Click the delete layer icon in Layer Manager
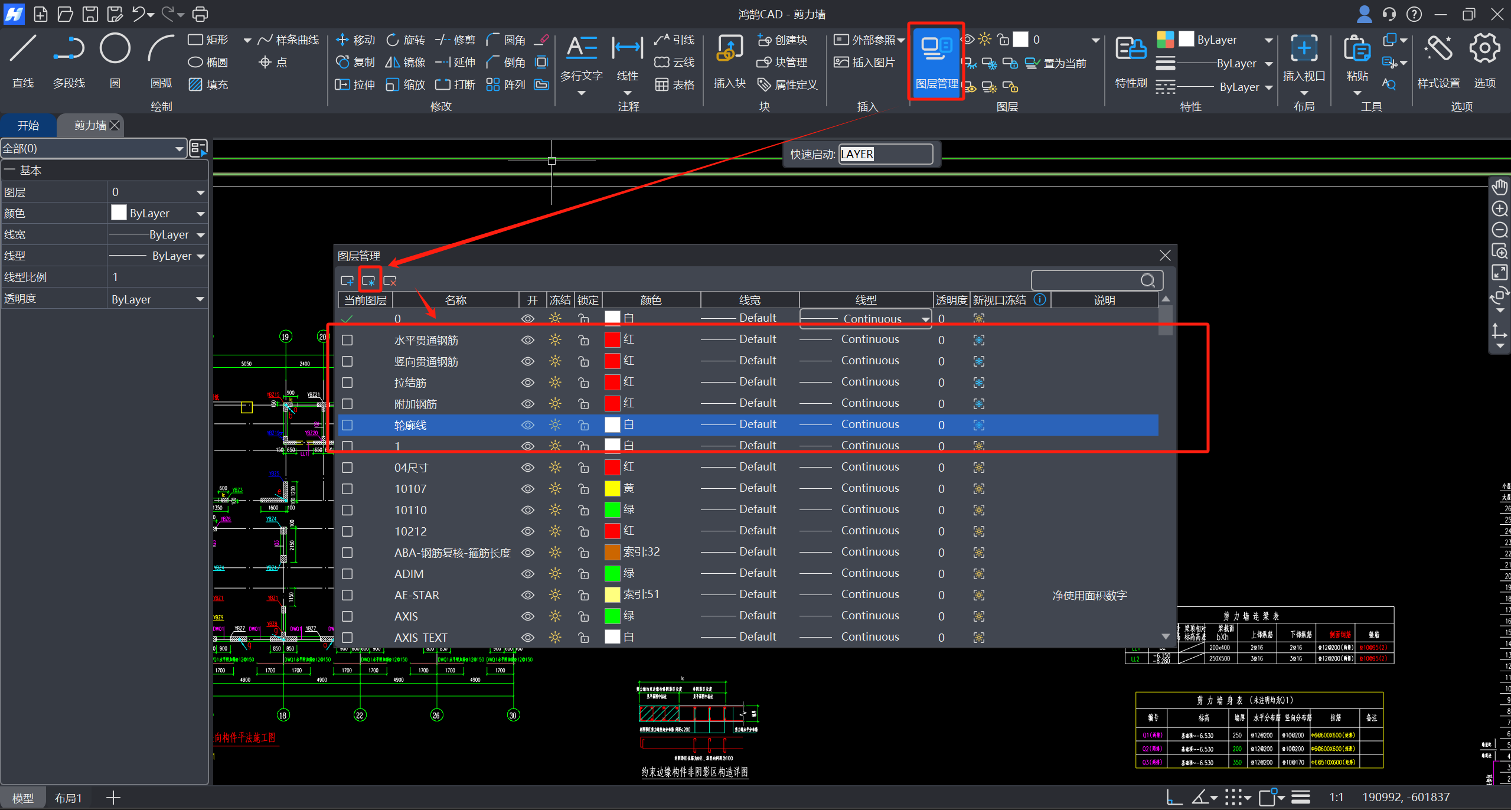Viewport: 1511px width, 810px height. coord(390,281)
